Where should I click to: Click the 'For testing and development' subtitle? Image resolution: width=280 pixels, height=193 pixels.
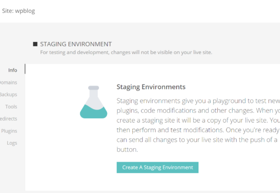(126, 52)
